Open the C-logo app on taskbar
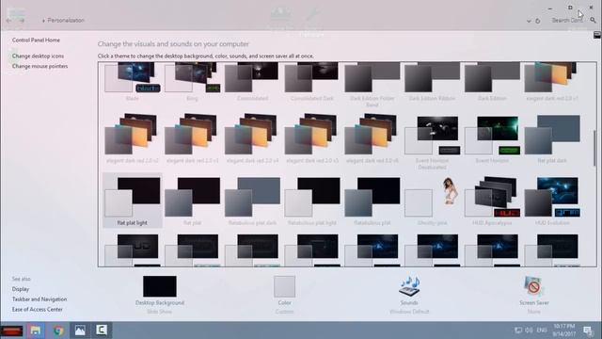 (x=102, y=331)
